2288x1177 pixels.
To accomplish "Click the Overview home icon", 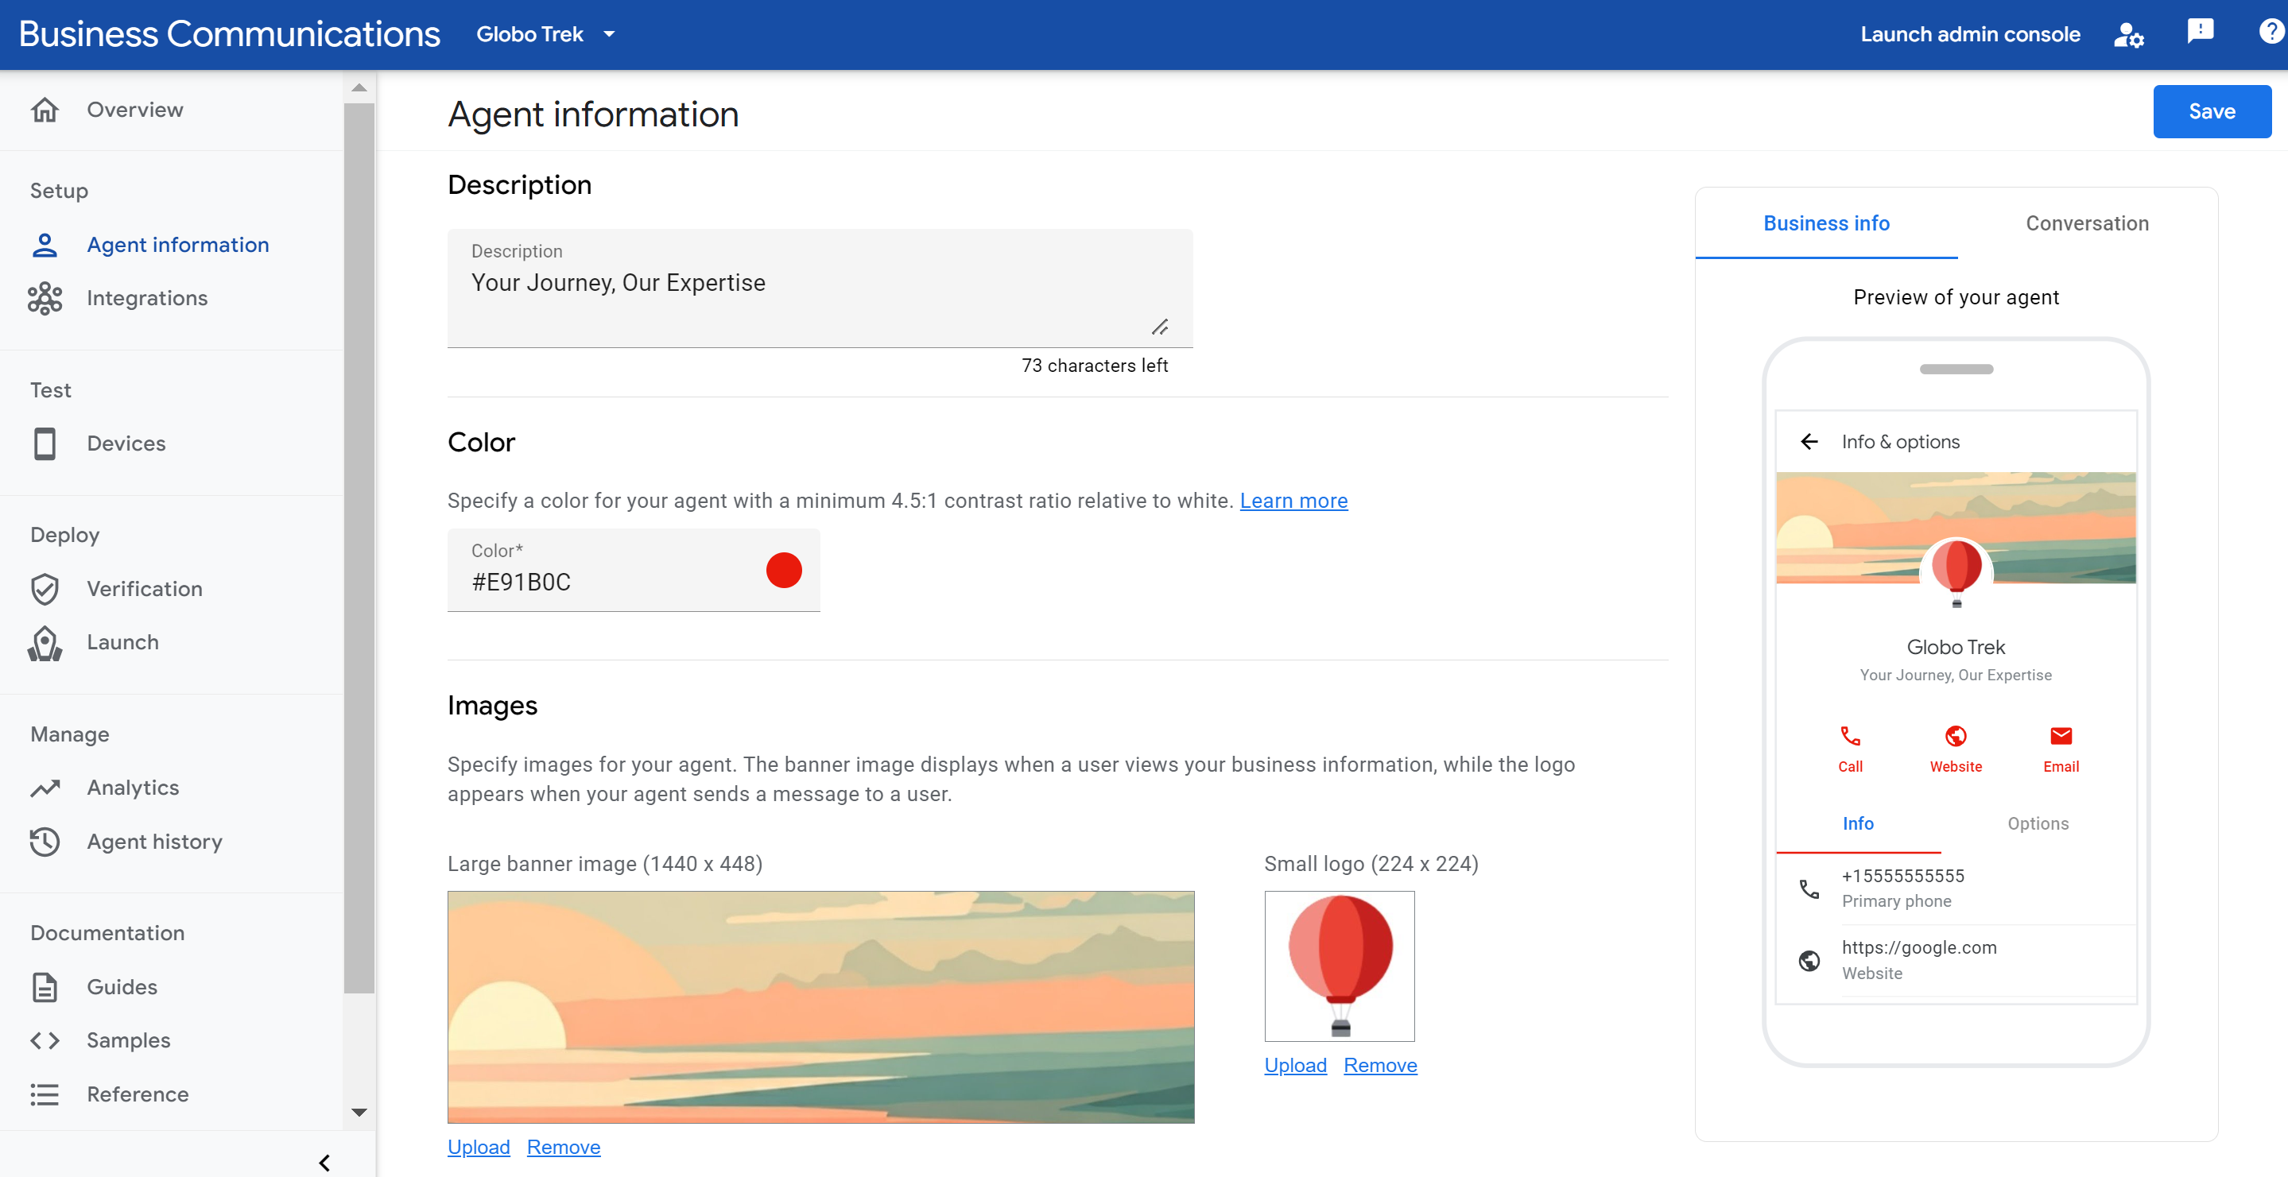I will pyautogui.click(x=44, y=106).
